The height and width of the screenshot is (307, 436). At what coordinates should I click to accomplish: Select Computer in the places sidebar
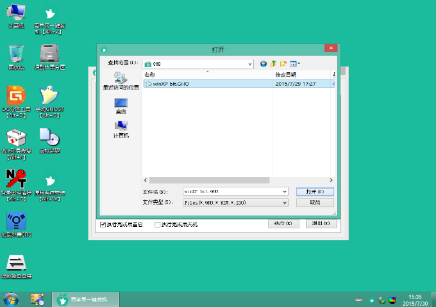121,129
